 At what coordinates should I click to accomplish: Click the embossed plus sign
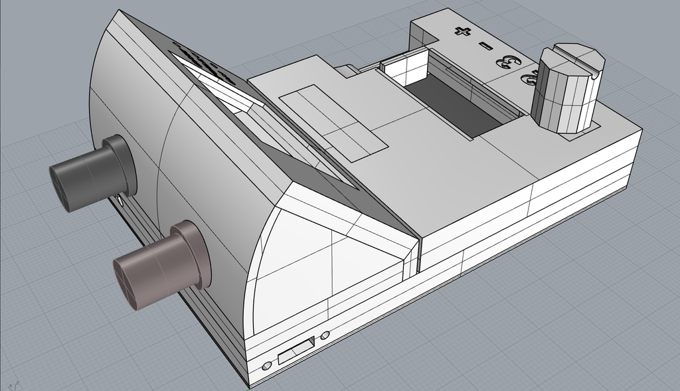pyautogui.click(x=463, y=31)
